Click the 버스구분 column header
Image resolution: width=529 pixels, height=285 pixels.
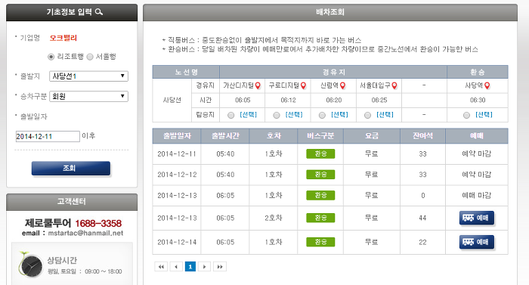320,136
